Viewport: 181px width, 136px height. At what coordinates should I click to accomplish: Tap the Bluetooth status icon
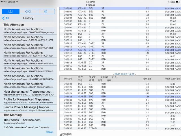coord(169,2)
